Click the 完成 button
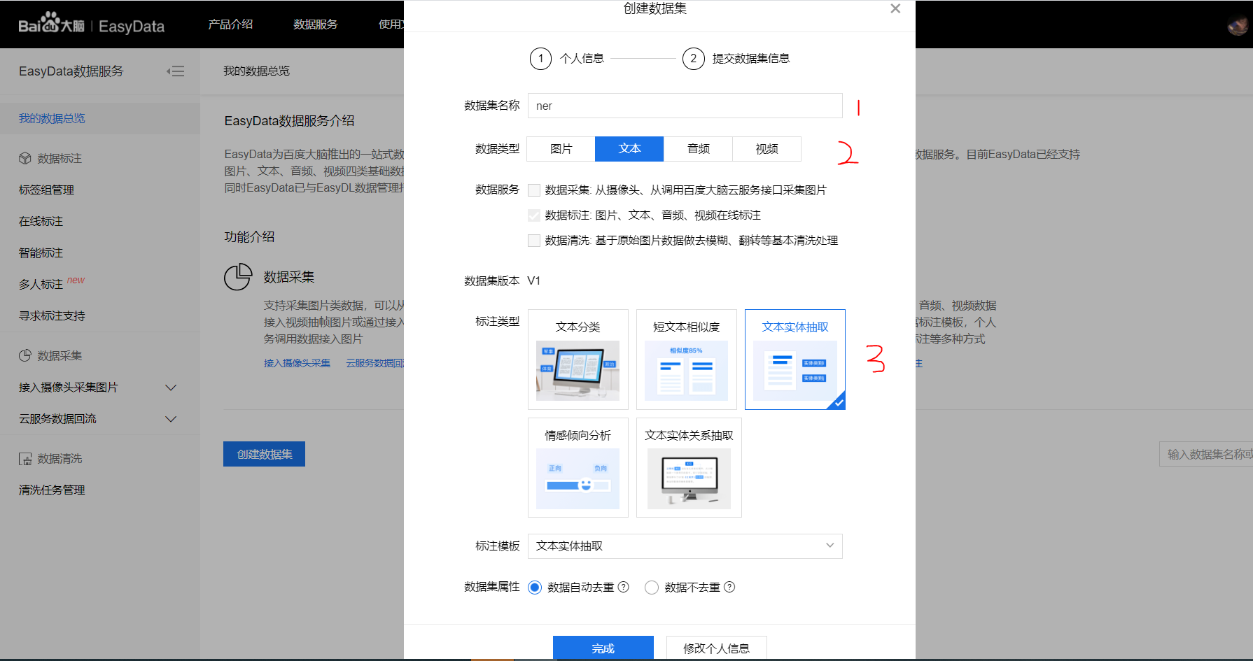The height and width of the screenshot is (661, 1253). tap(603, 648)
